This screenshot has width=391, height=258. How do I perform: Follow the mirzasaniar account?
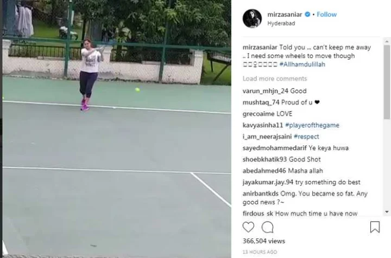tap(327, 15)
